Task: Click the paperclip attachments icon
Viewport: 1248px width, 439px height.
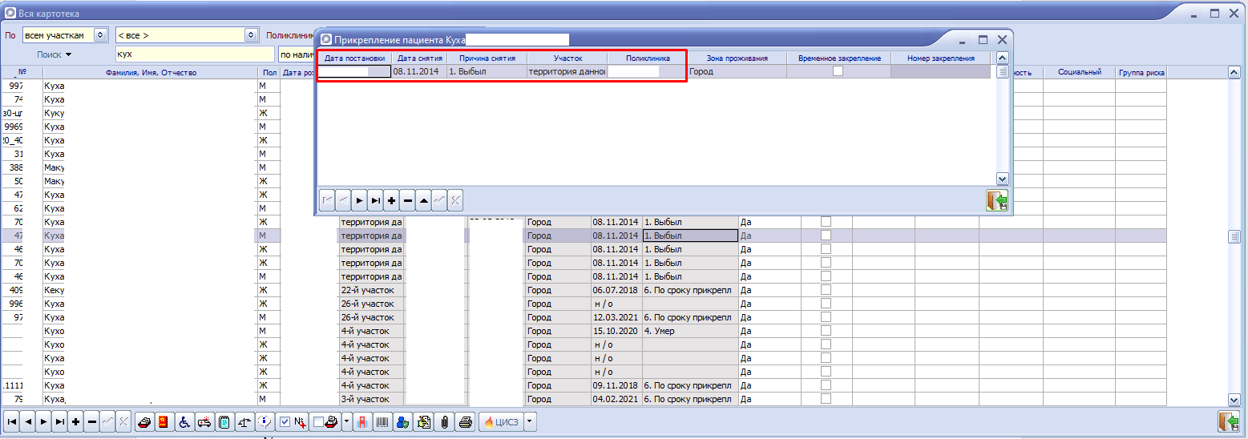Action: click(x=443, y=421)
